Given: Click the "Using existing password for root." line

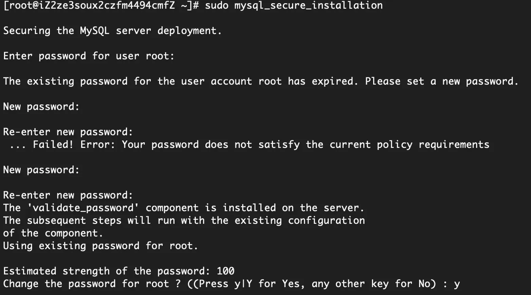Looking at the screenshot, I should [x=101, y=246].
